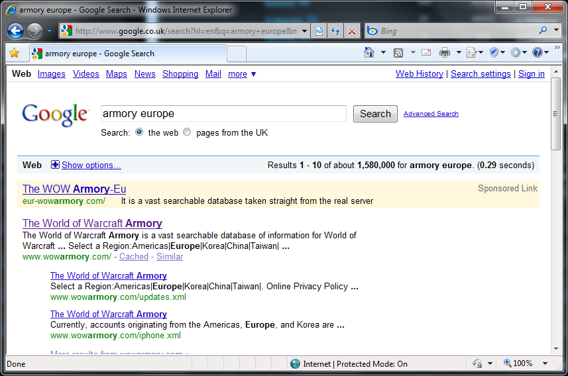
Task: Open the News link
Action: click(145, 74)
